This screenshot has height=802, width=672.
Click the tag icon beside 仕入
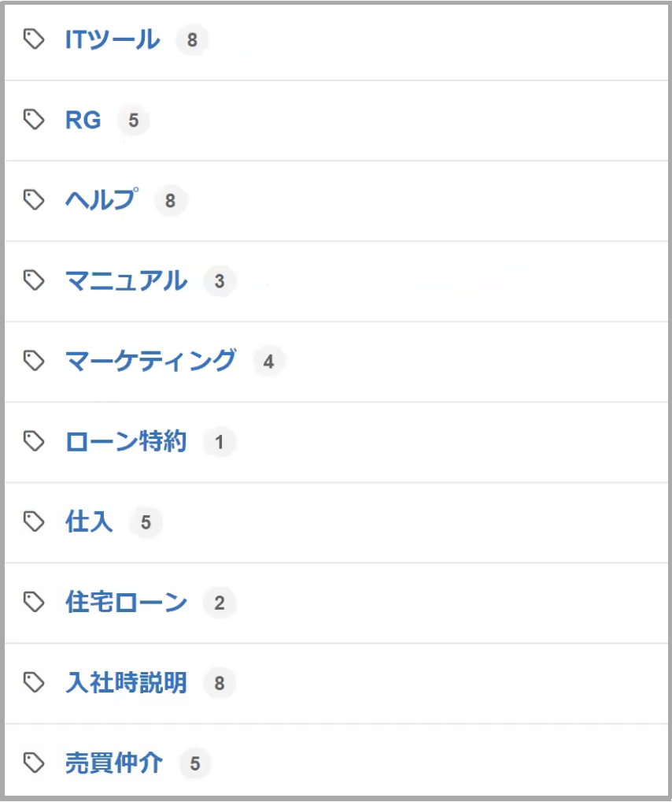35,522
